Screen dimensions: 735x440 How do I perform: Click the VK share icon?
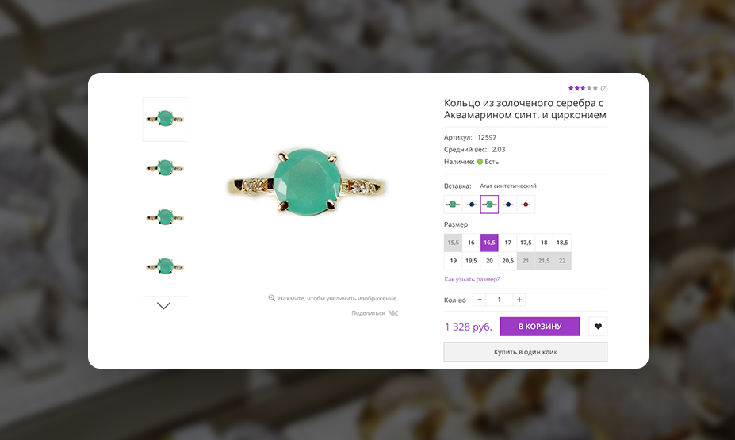tap(393, 313)
